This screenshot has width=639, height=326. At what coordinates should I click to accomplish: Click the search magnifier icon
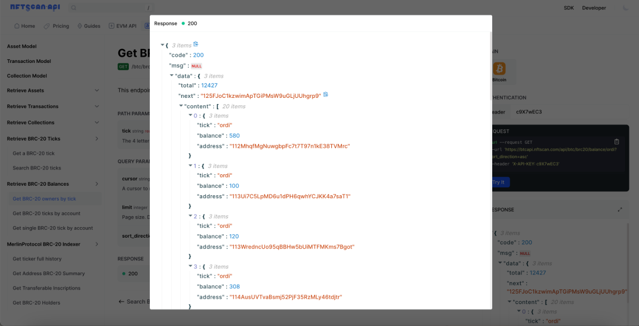pos(73,8)
